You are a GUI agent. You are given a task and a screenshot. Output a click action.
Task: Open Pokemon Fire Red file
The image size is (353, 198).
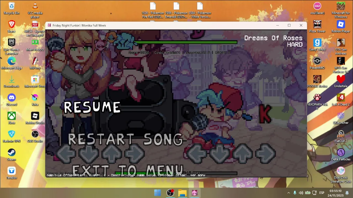coord(153,10)
